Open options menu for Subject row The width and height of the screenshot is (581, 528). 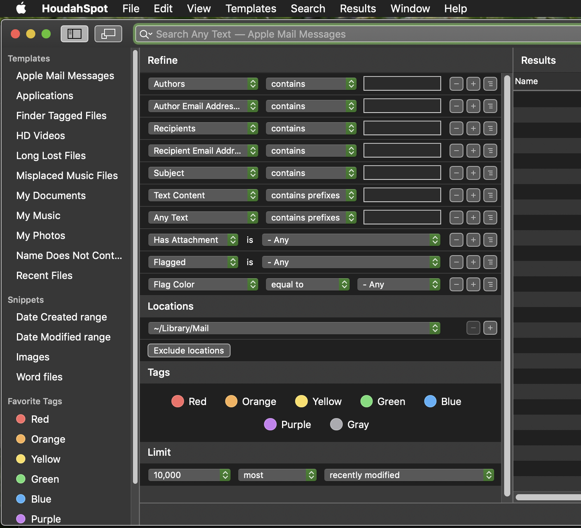[490, 173]
